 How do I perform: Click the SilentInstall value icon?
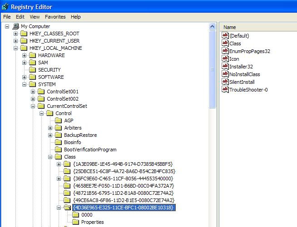225,82
